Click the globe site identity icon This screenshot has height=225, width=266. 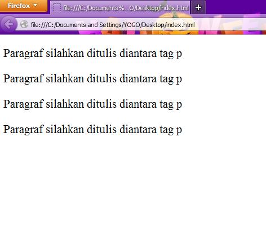point(24,24)
